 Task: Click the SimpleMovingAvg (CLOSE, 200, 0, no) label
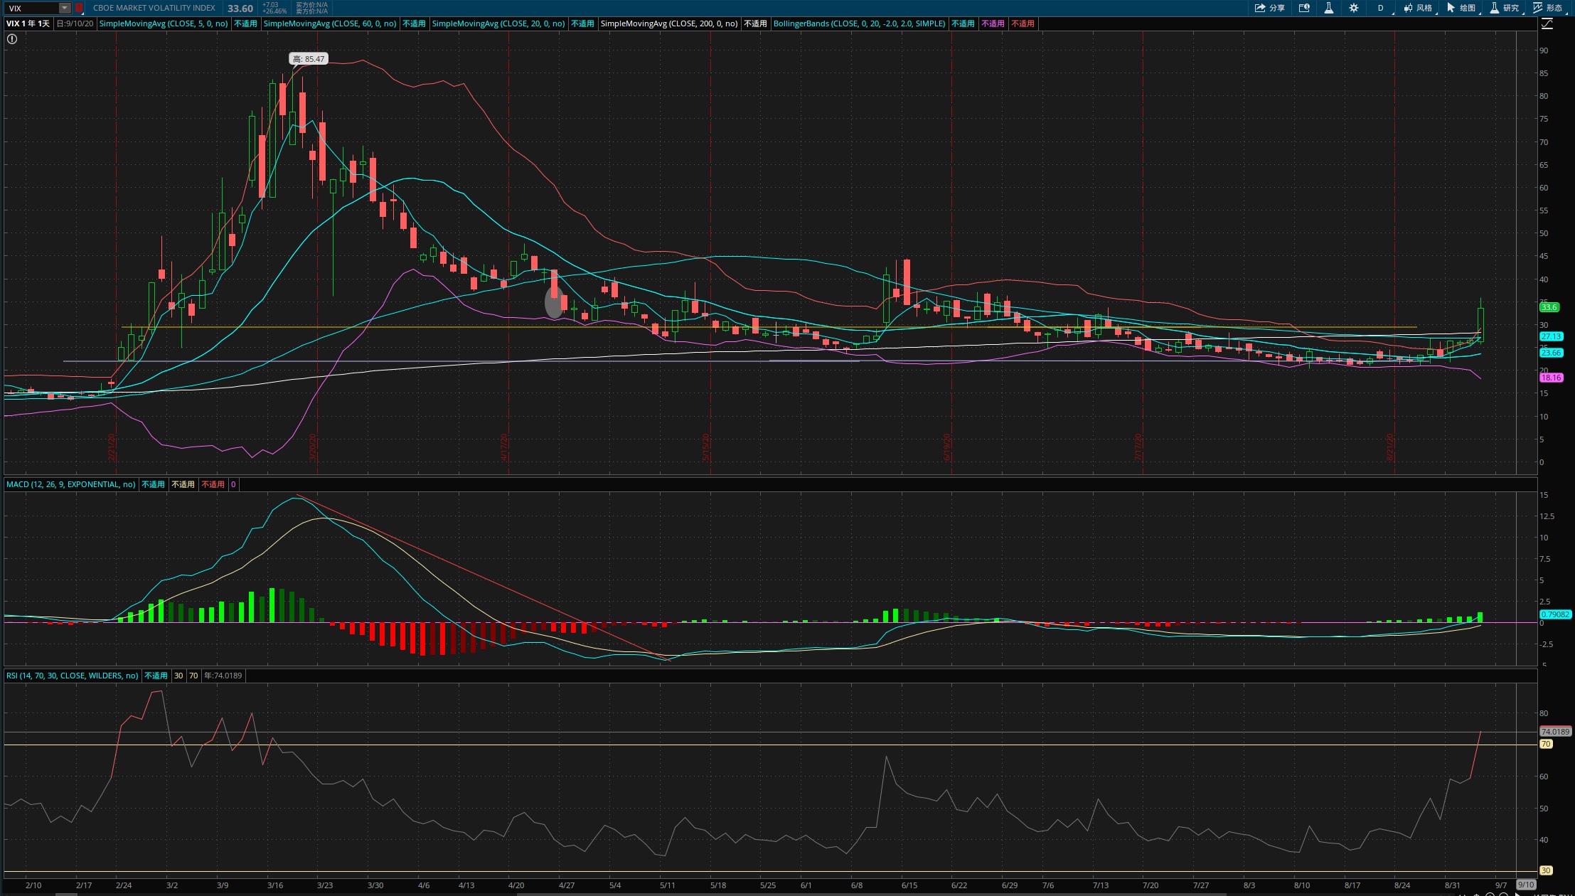point(669,23)
